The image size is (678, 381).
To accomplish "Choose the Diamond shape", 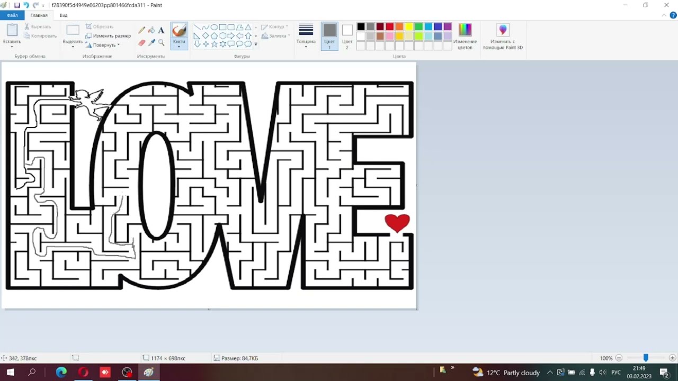I will [x=206, y=35].
